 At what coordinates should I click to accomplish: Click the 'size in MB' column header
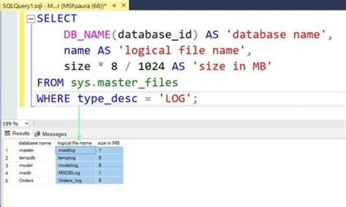(109, 143)
